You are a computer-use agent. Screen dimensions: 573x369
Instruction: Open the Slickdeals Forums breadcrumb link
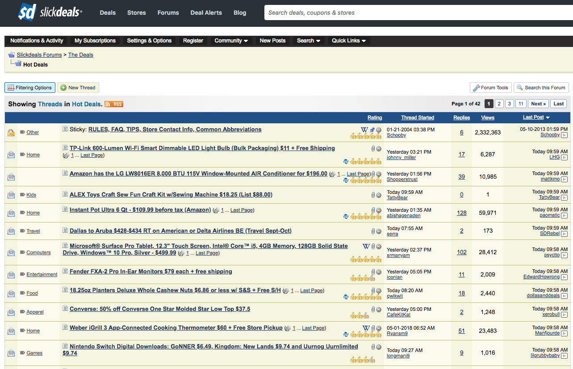click(x=39, y=55)
